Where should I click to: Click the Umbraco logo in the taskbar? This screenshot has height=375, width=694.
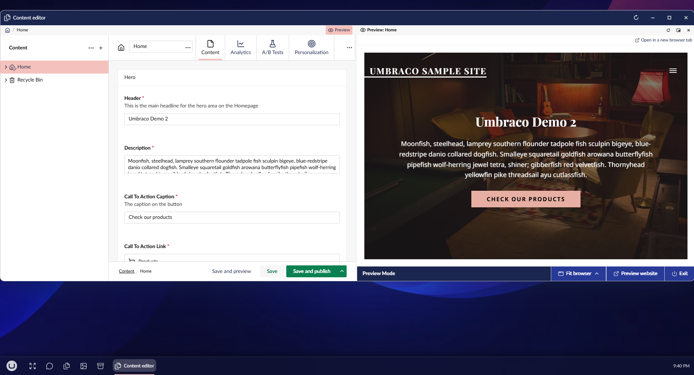click(x=12, y=366)
